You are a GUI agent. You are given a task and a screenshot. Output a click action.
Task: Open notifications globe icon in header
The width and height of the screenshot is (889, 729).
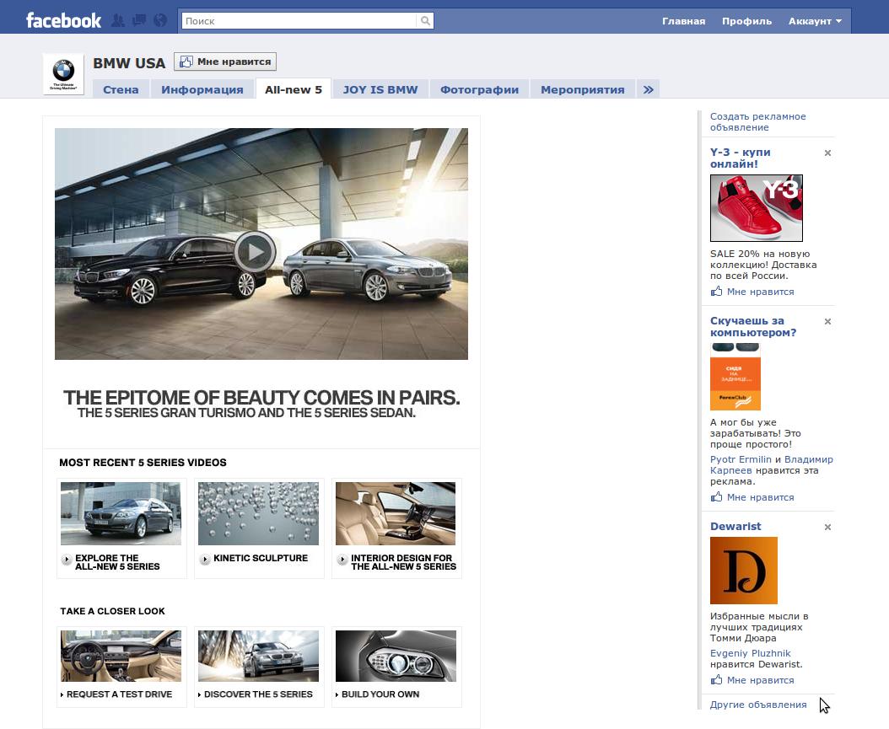click(160, 21)
